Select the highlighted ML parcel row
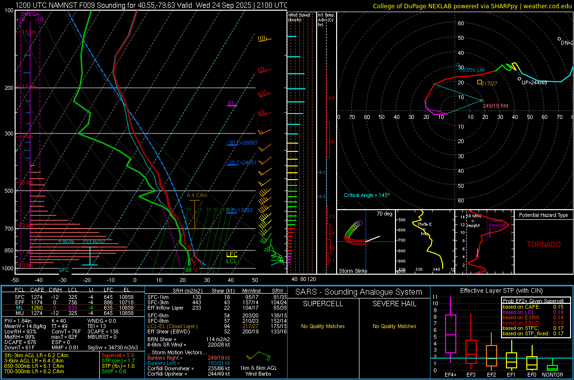This screenshot has height=380, width=574. tap(73, 308)
